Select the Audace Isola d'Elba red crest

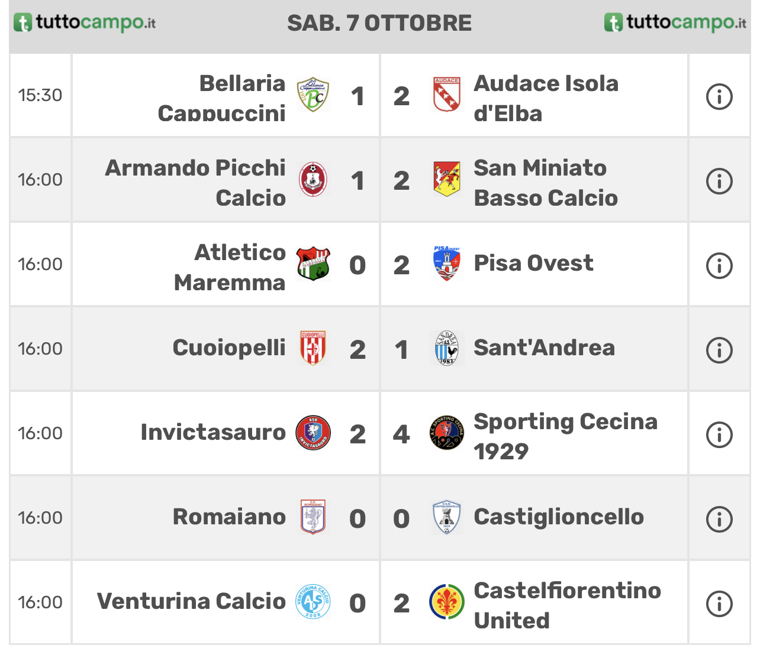click(446, 95)
